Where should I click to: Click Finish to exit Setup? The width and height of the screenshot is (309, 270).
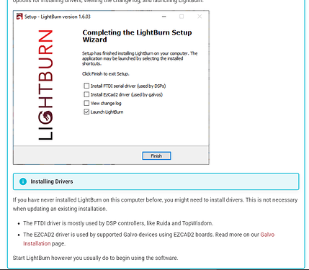pos(156,156)
